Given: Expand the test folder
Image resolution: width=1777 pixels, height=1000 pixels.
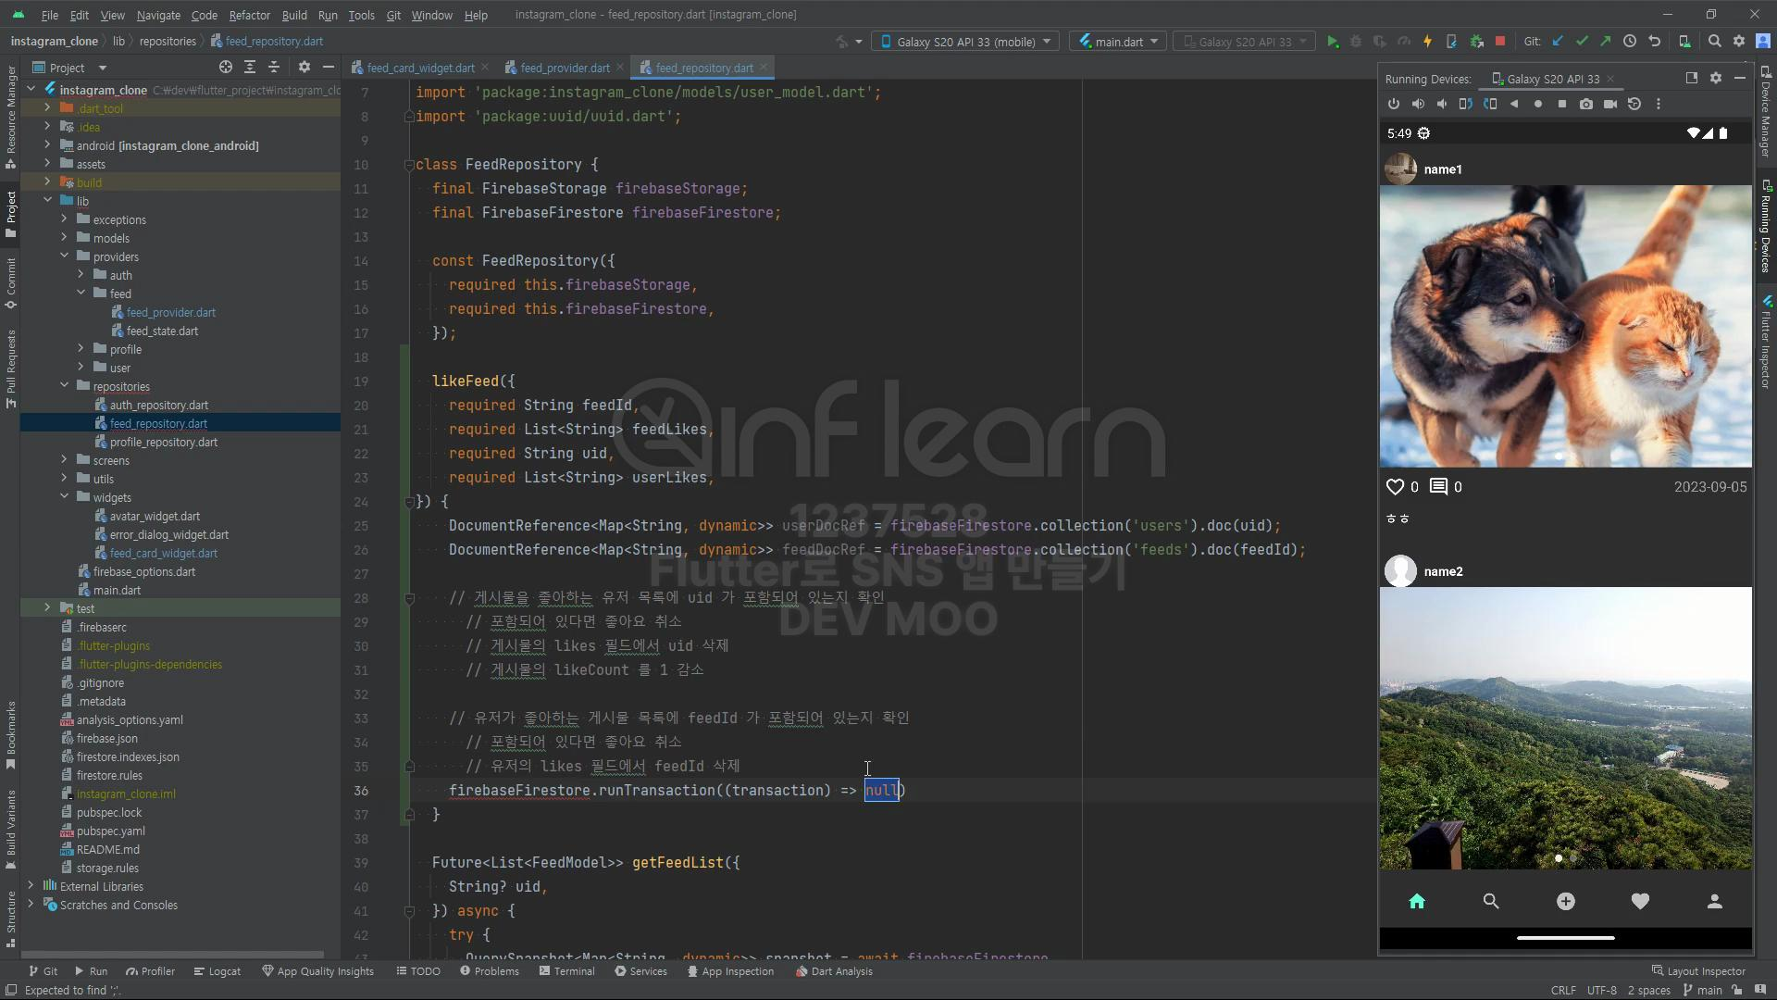Looking at the screenshot, I should [47, 608].
